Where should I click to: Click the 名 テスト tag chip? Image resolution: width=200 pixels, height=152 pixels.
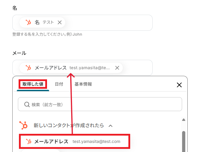click(x=42, y=22)
